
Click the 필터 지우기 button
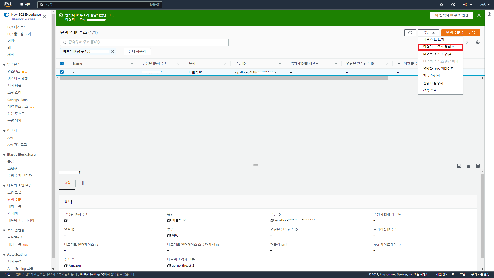[137, 51]
